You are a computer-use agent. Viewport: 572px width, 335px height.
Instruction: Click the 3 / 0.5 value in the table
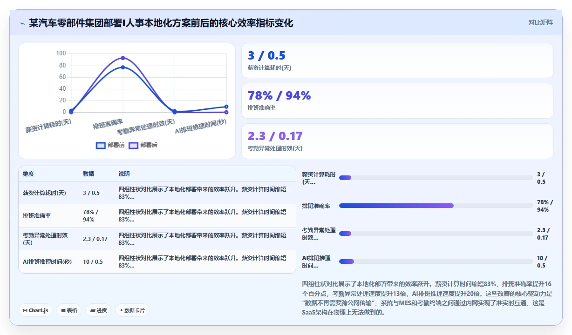coord(91,193)
